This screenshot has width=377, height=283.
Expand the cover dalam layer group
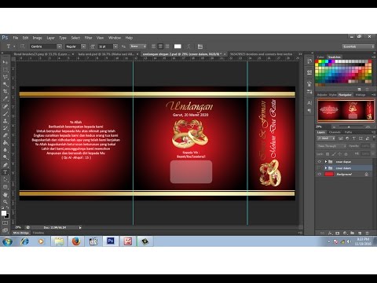click(326, 167)
